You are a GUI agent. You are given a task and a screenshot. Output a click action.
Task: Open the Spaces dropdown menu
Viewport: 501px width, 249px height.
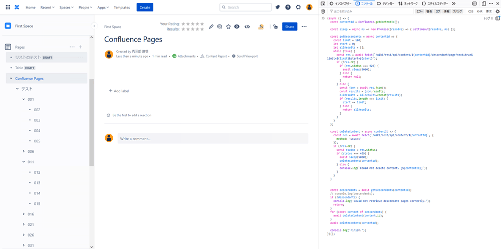click(67, 8)
